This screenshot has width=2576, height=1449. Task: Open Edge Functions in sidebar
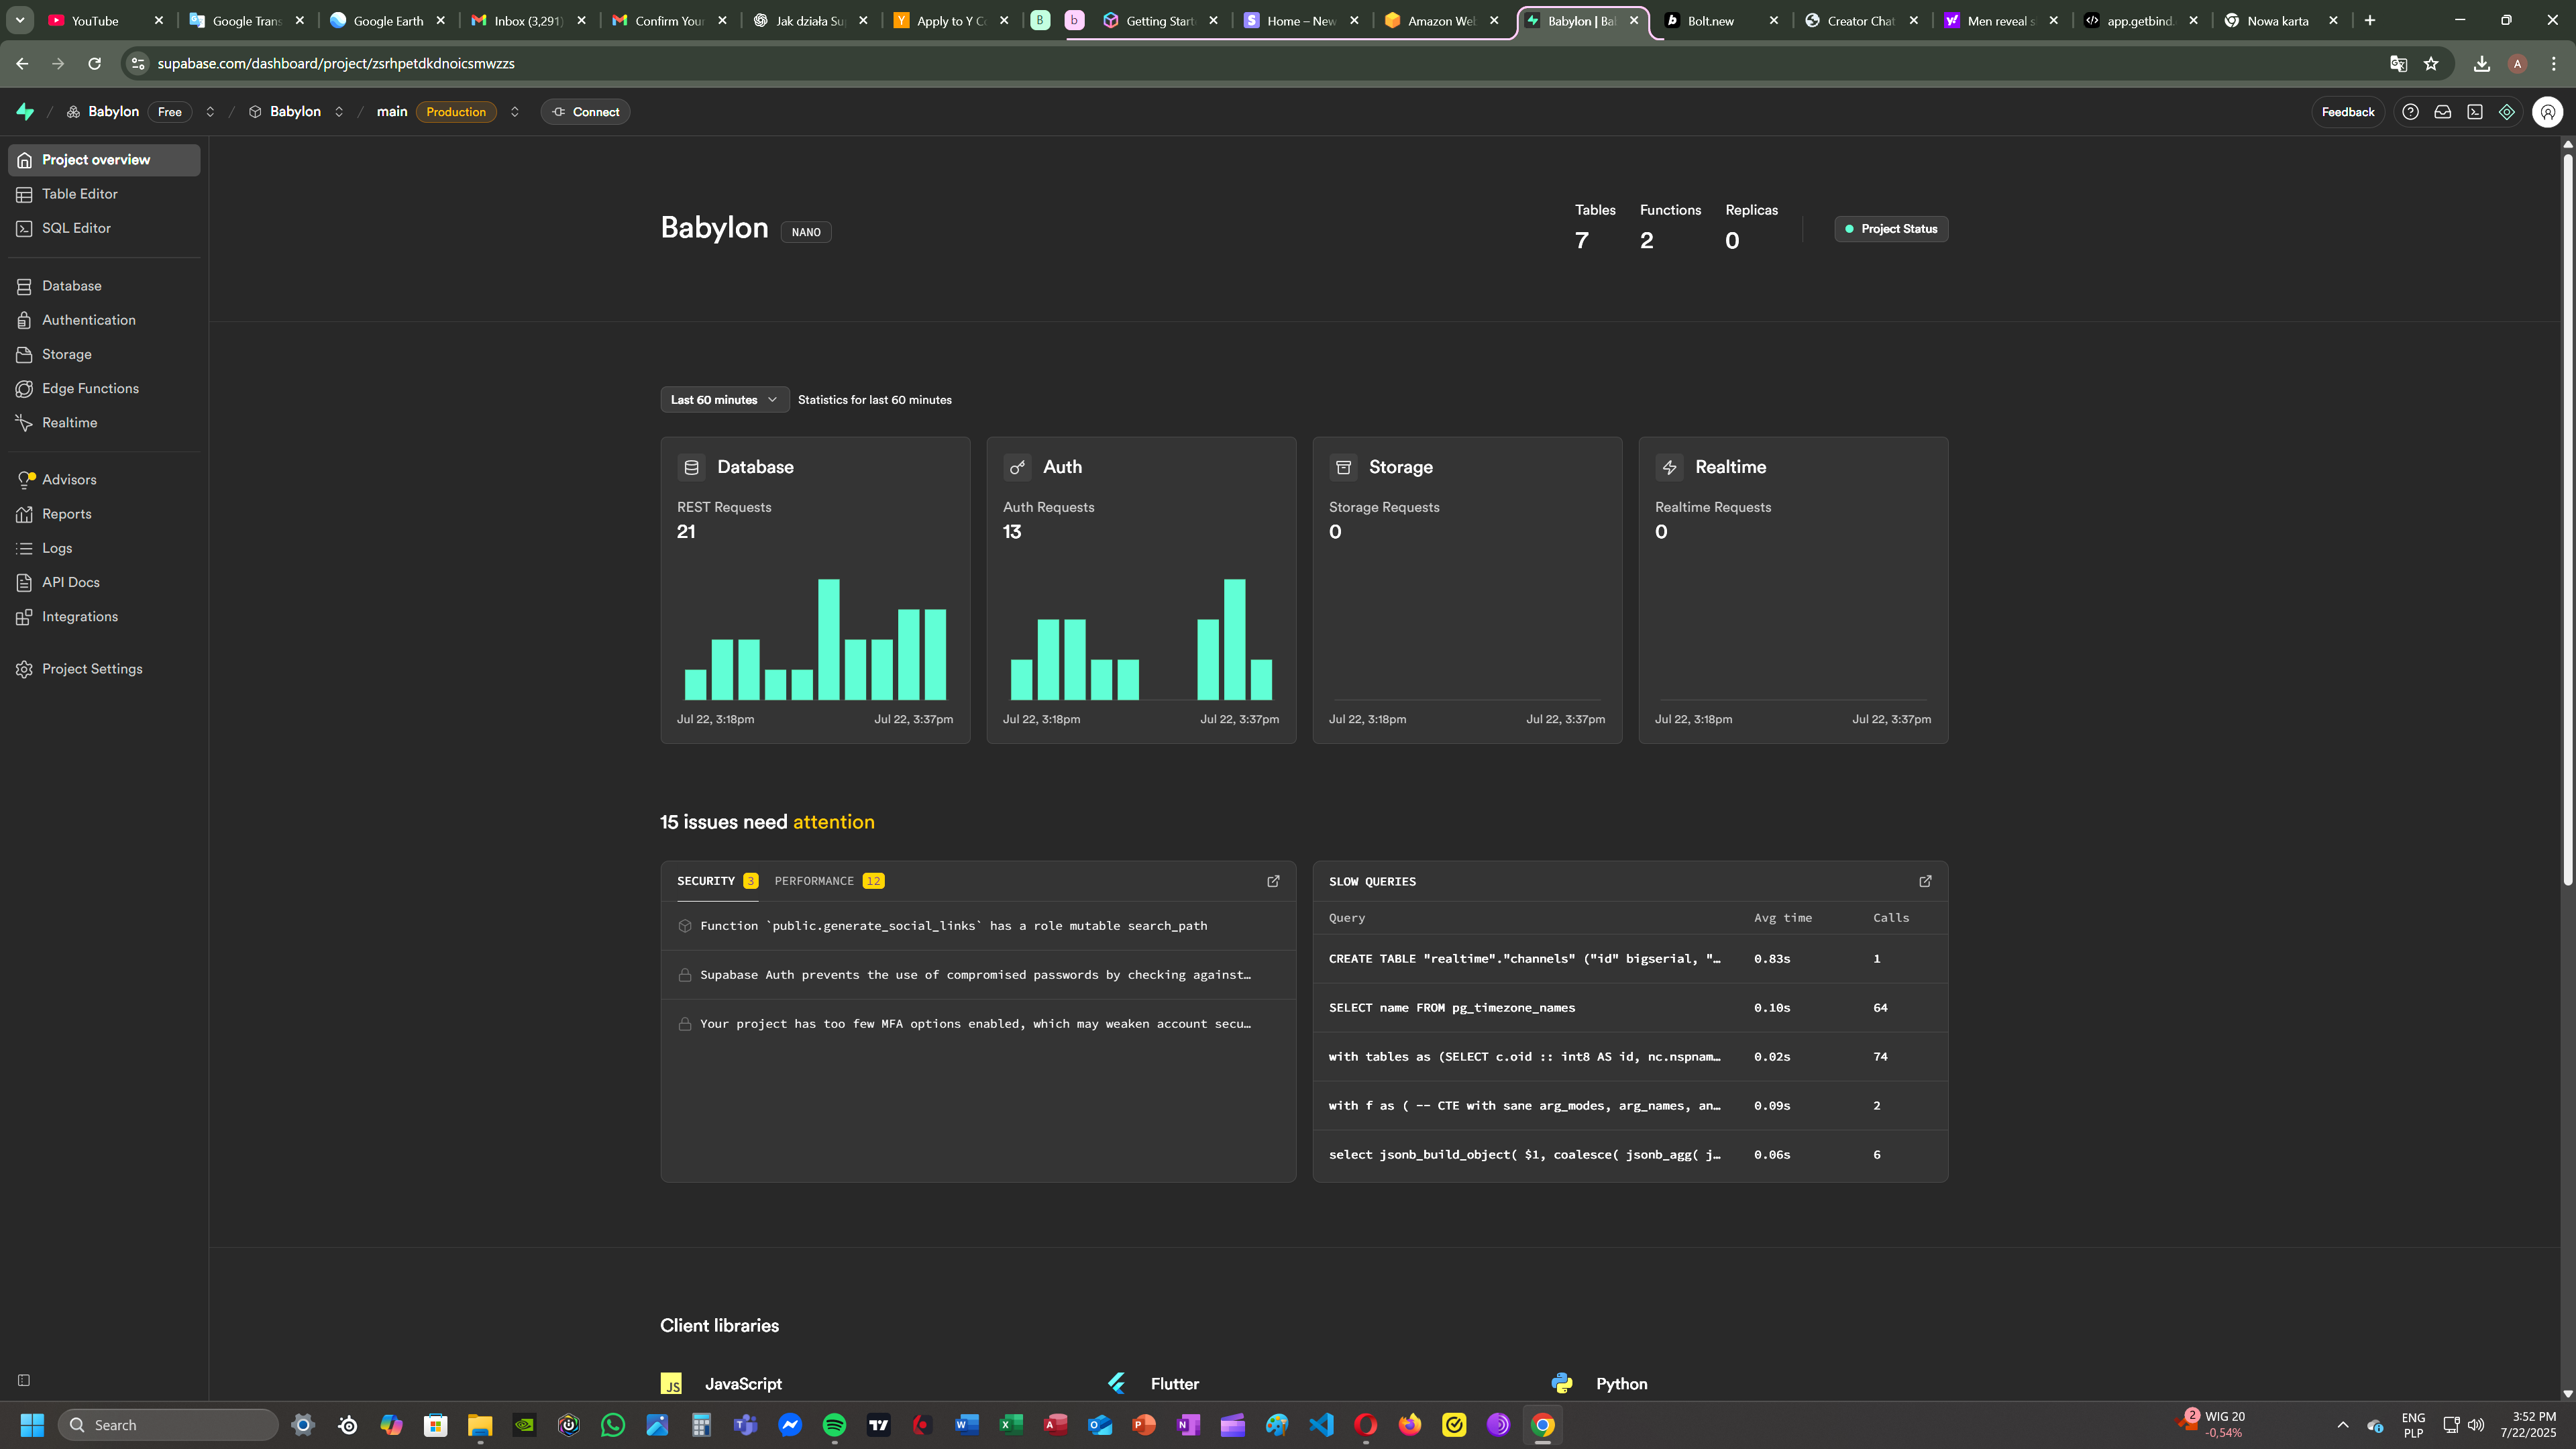(x=90, y=388)
